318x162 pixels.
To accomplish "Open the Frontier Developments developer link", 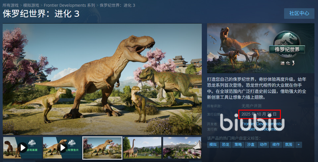I will 262,124.
